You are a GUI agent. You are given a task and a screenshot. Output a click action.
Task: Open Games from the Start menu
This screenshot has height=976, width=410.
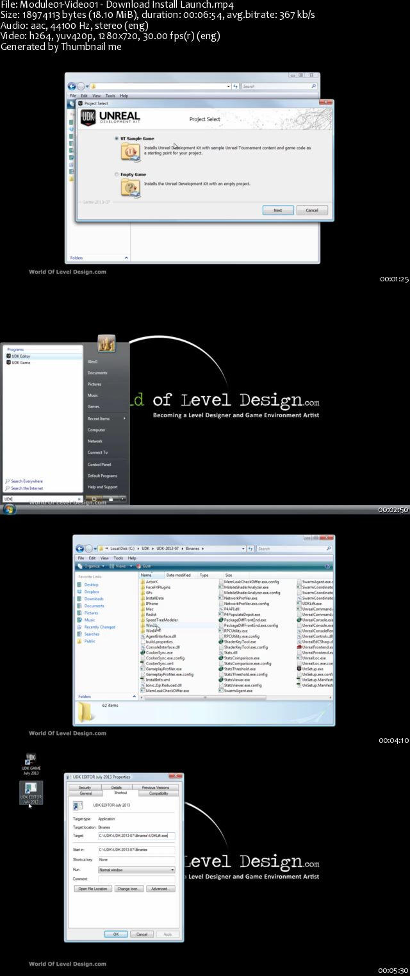[x=94, y=407]
